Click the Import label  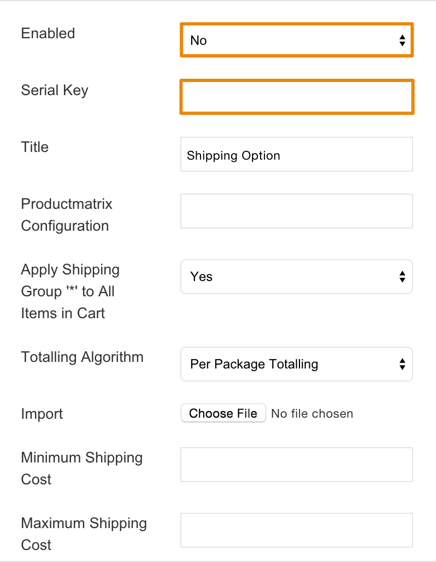(42, 414)
